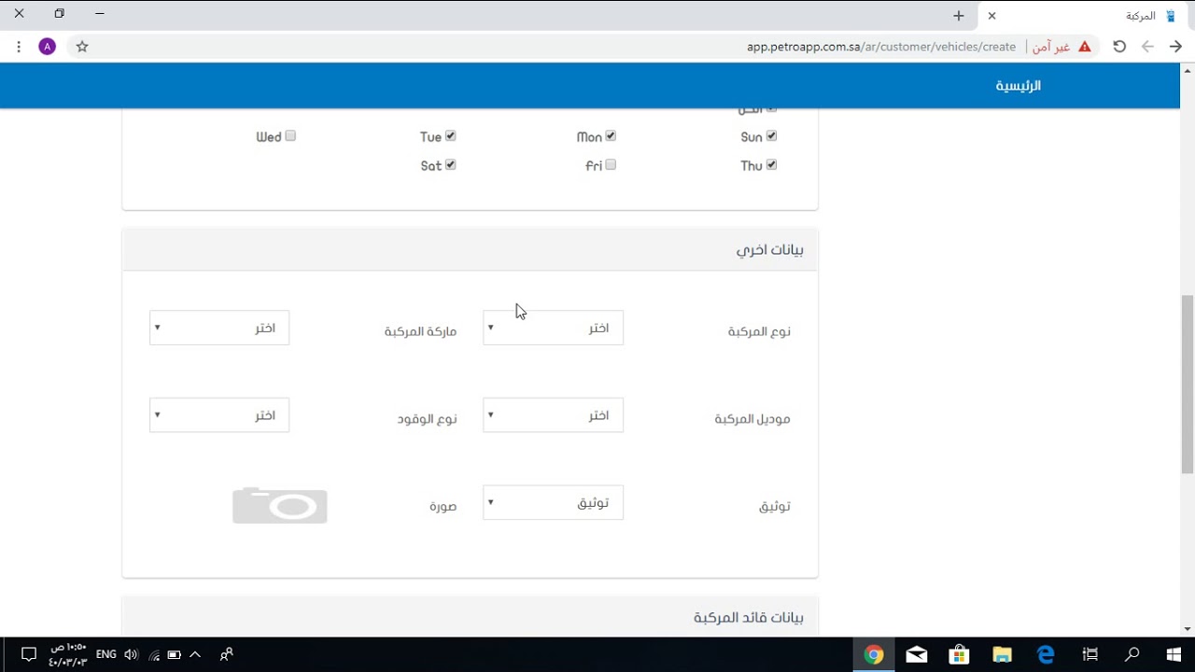Click the battery tray icon
Screen dimensions: 1195x672
(174, 654)
